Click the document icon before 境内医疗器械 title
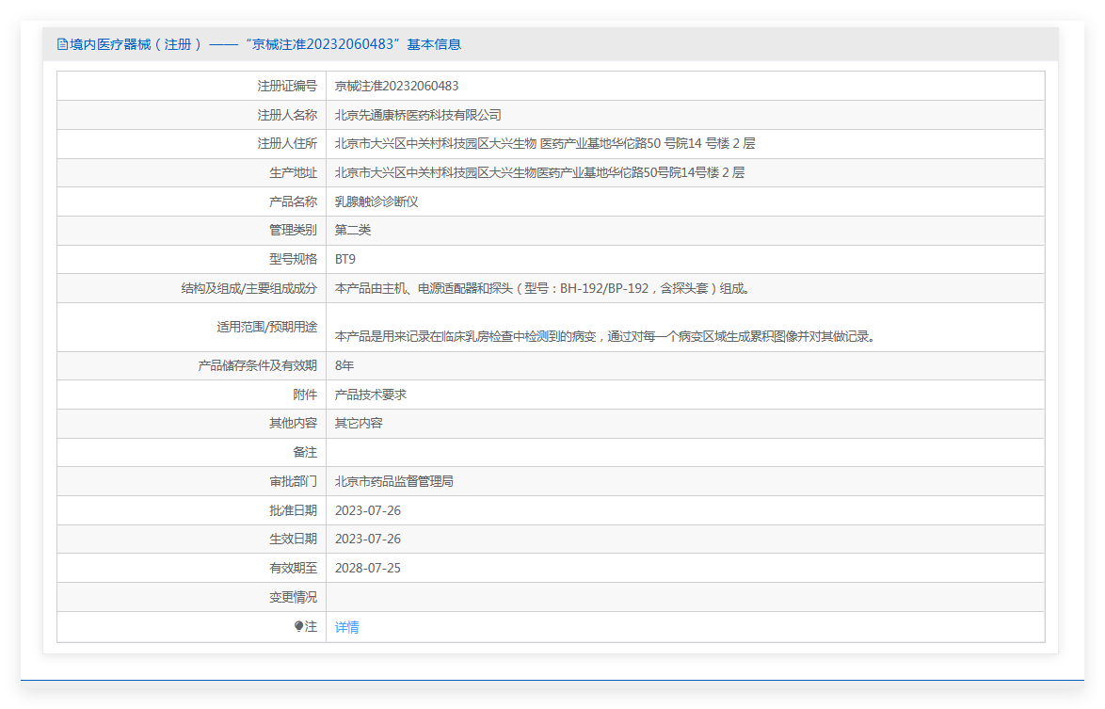1105x709 pixels. pyautogui.click(x=62, y=44)
